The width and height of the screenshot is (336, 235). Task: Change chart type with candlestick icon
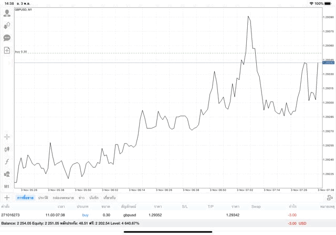click(7, 149)
